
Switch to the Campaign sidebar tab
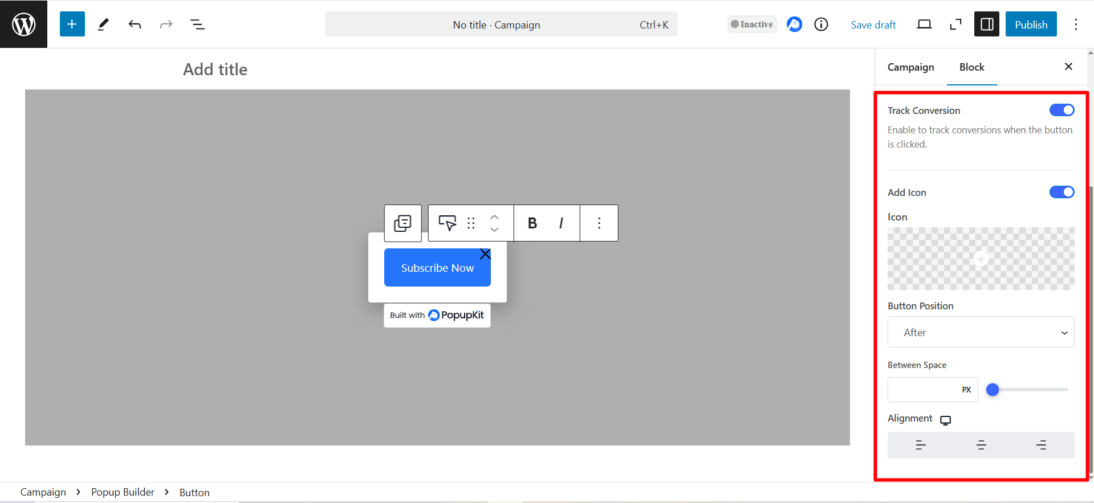pos(910,67)
